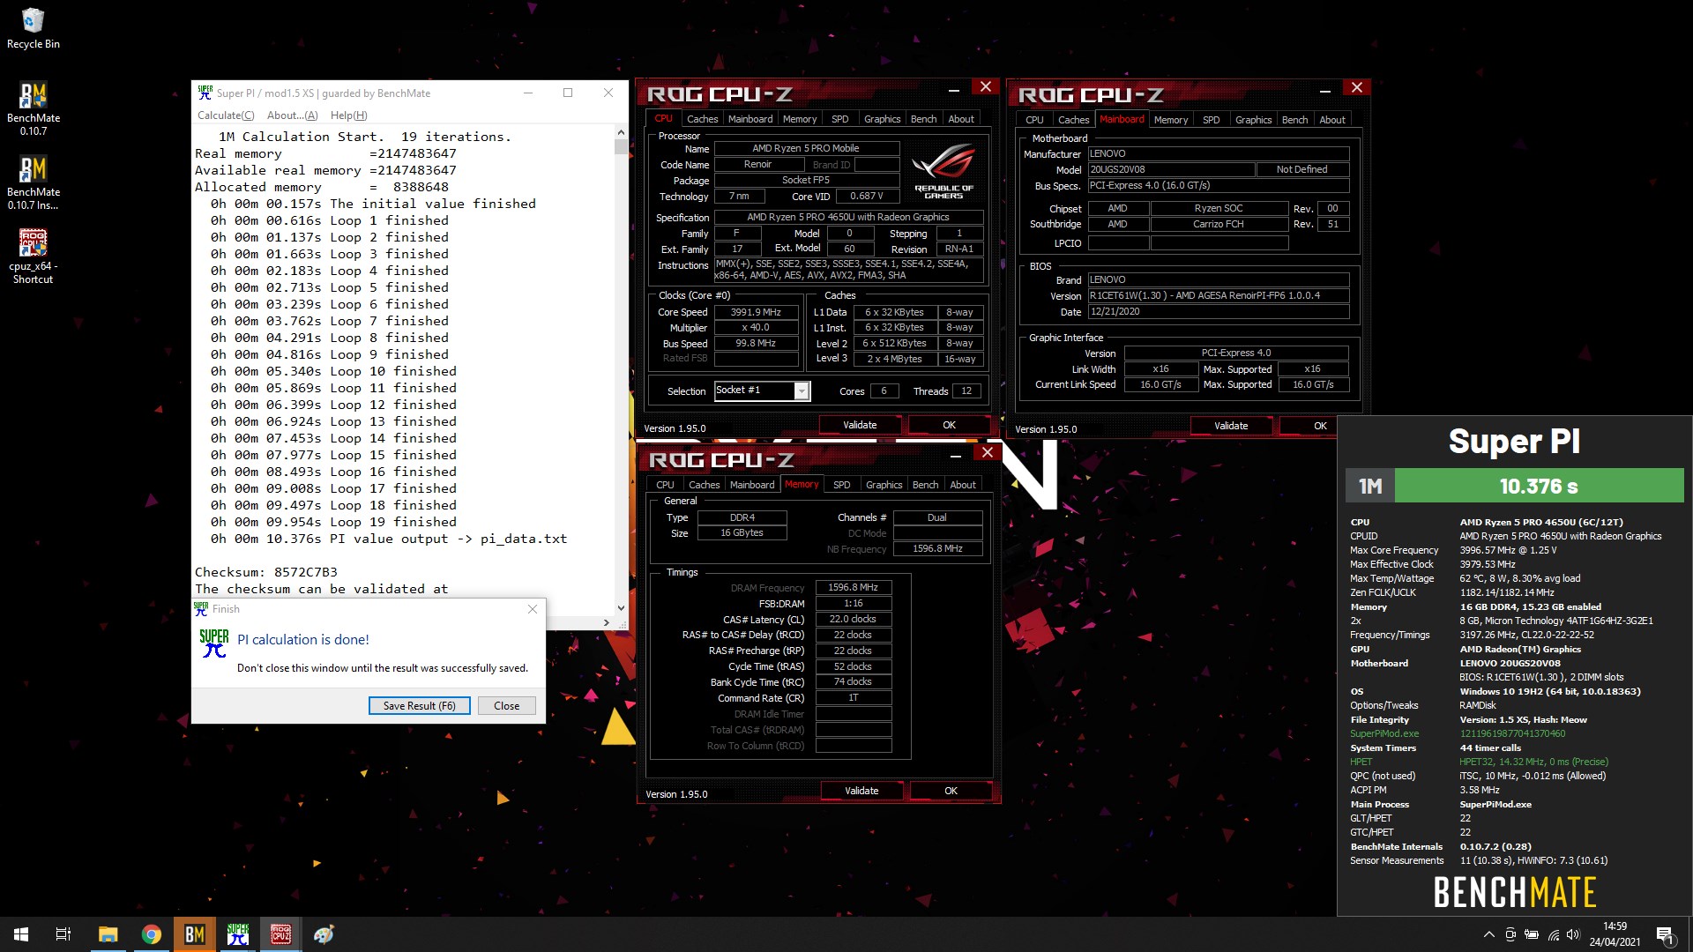This screenshot has height=952, width=1693.
Task: Click the Super PI vertical scrollbar down arrow
Action: 621,608
